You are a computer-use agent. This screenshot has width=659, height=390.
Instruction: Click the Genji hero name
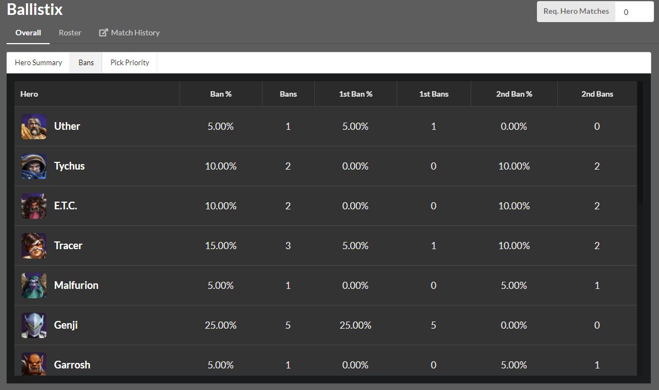coord(66,325)
